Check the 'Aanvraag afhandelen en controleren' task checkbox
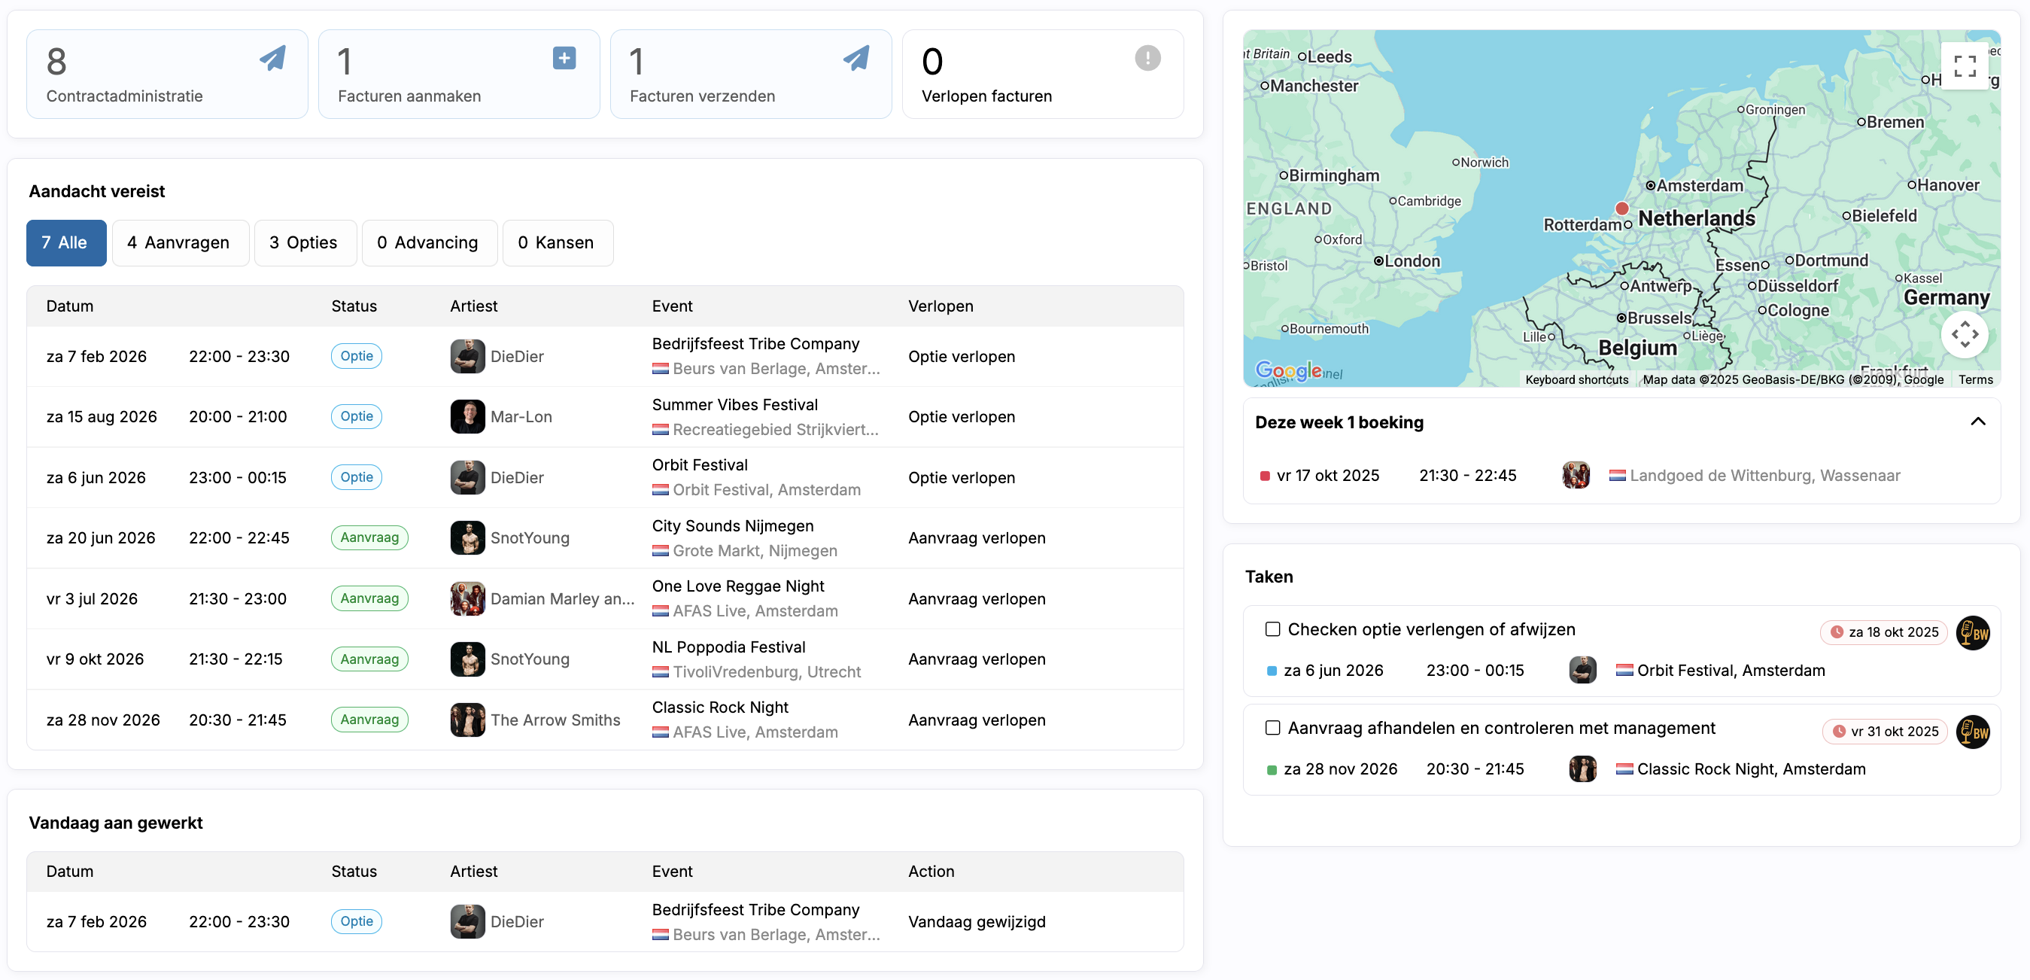The image size is (2030, 980). (1272, 728)
